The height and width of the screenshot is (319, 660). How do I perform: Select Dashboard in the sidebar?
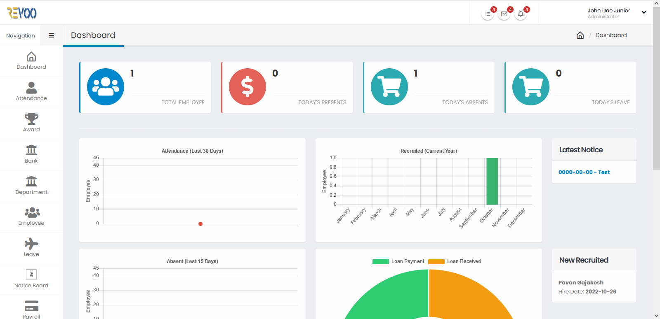pyautogui.click(x=31, y=61)
